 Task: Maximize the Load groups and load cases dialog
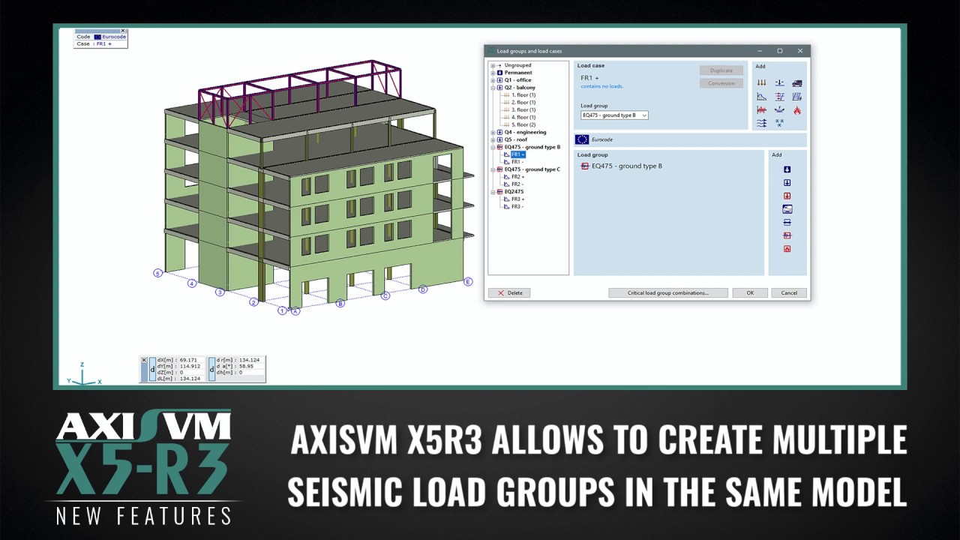click(x=779, y=51)
